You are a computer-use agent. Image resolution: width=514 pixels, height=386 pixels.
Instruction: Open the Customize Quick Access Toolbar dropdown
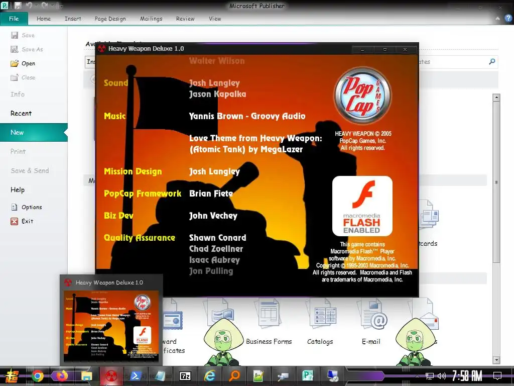[x=61, y=6]
